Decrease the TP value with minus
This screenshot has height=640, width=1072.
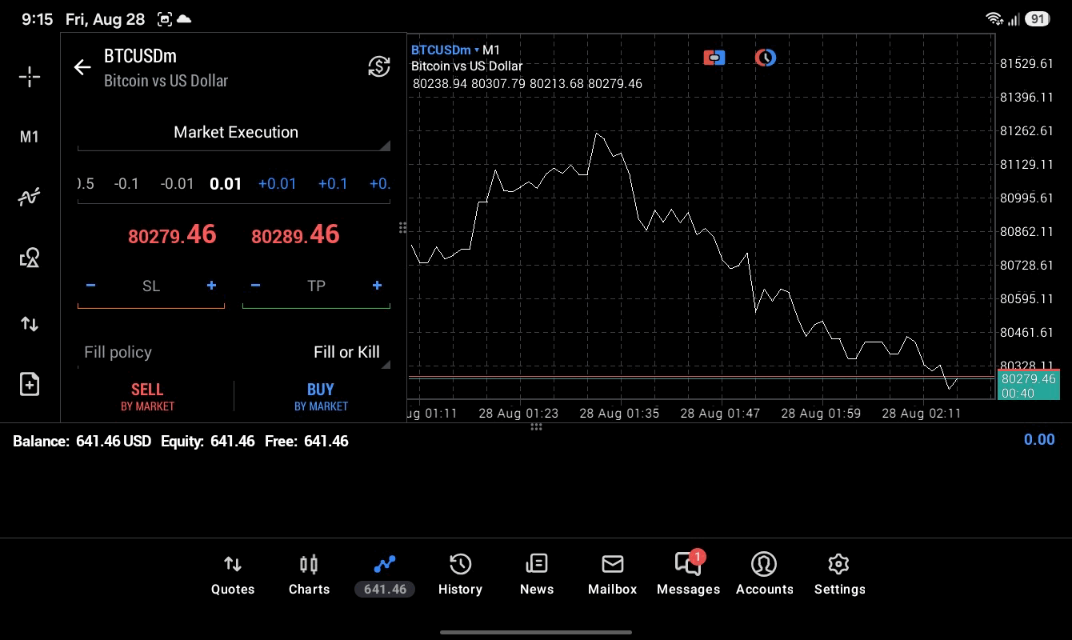(255, 286)
